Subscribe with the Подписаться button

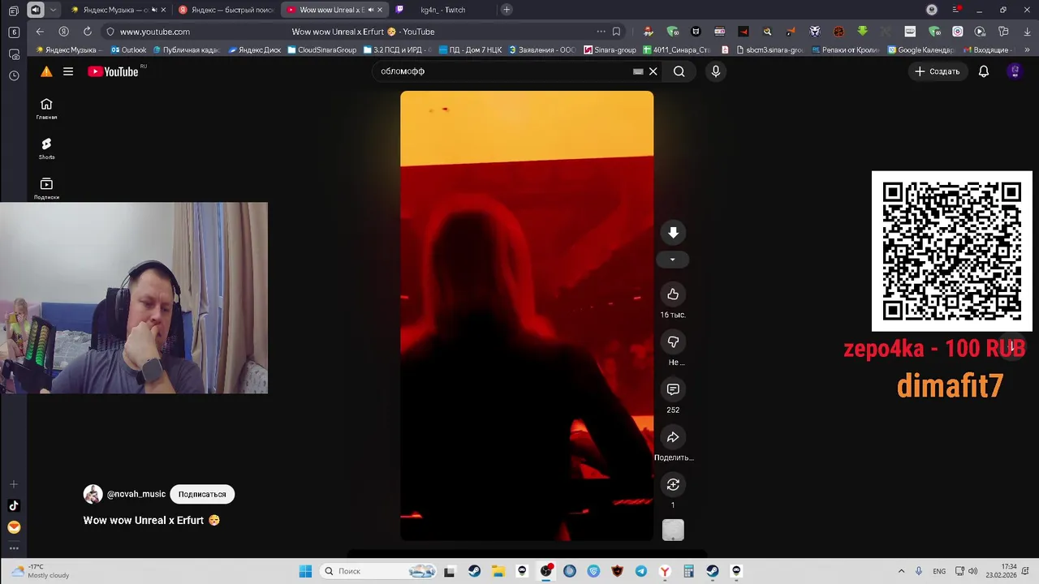click(202, 494)
